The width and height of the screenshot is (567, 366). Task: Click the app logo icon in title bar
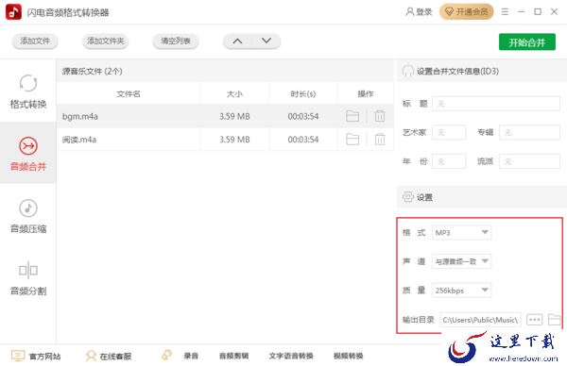click(13, 12)
